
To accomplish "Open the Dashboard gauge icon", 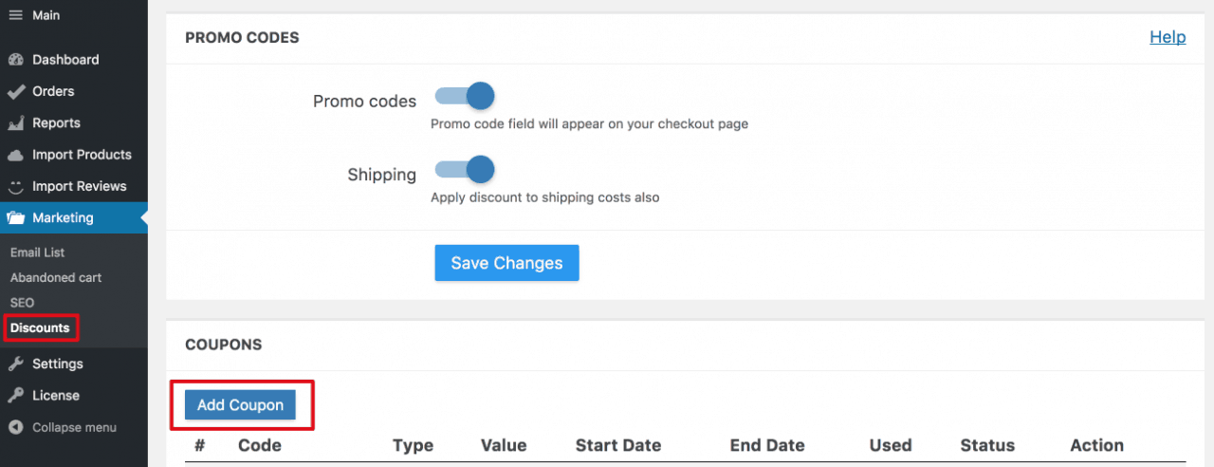I will pos(15,60).
